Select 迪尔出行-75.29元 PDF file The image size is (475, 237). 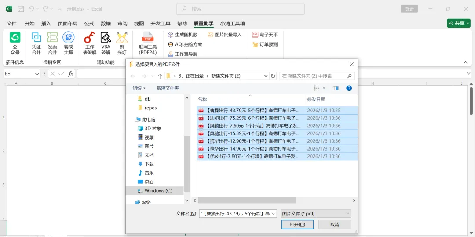click(x=277, y=118)
